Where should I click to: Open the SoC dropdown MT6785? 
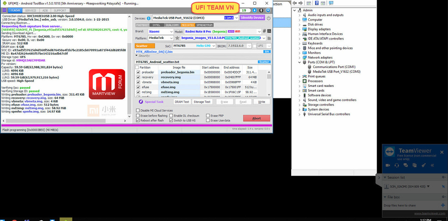point(213,46)
